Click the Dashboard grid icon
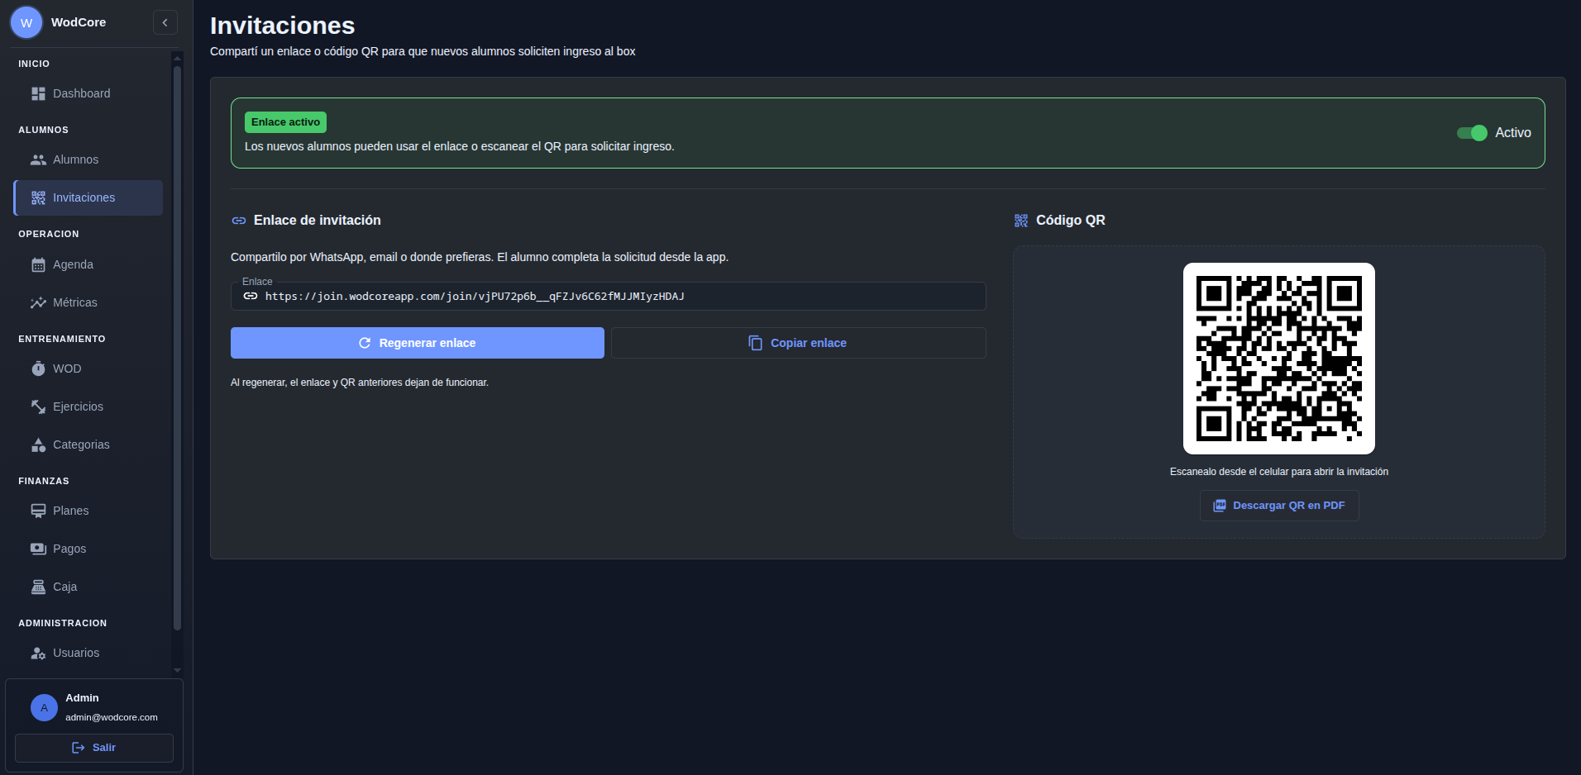 coord(38,93)
